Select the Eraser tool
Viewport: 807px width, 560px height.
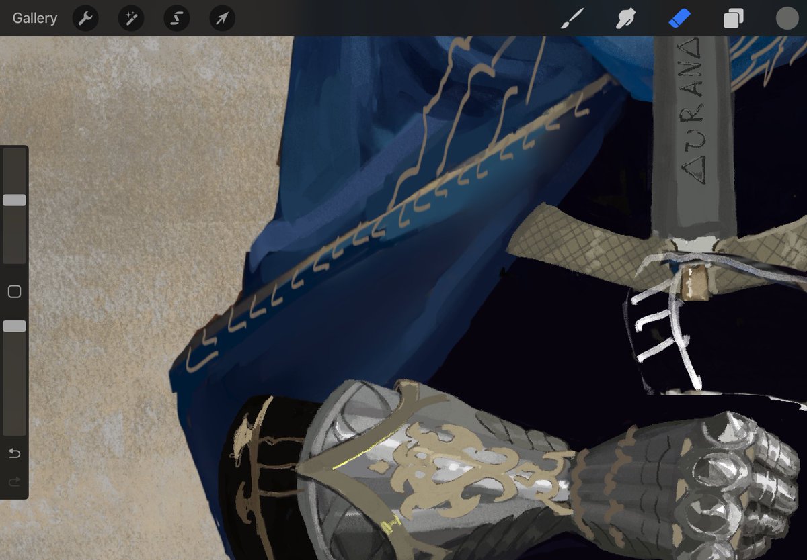pyautogui.click(x=679, y=19)
